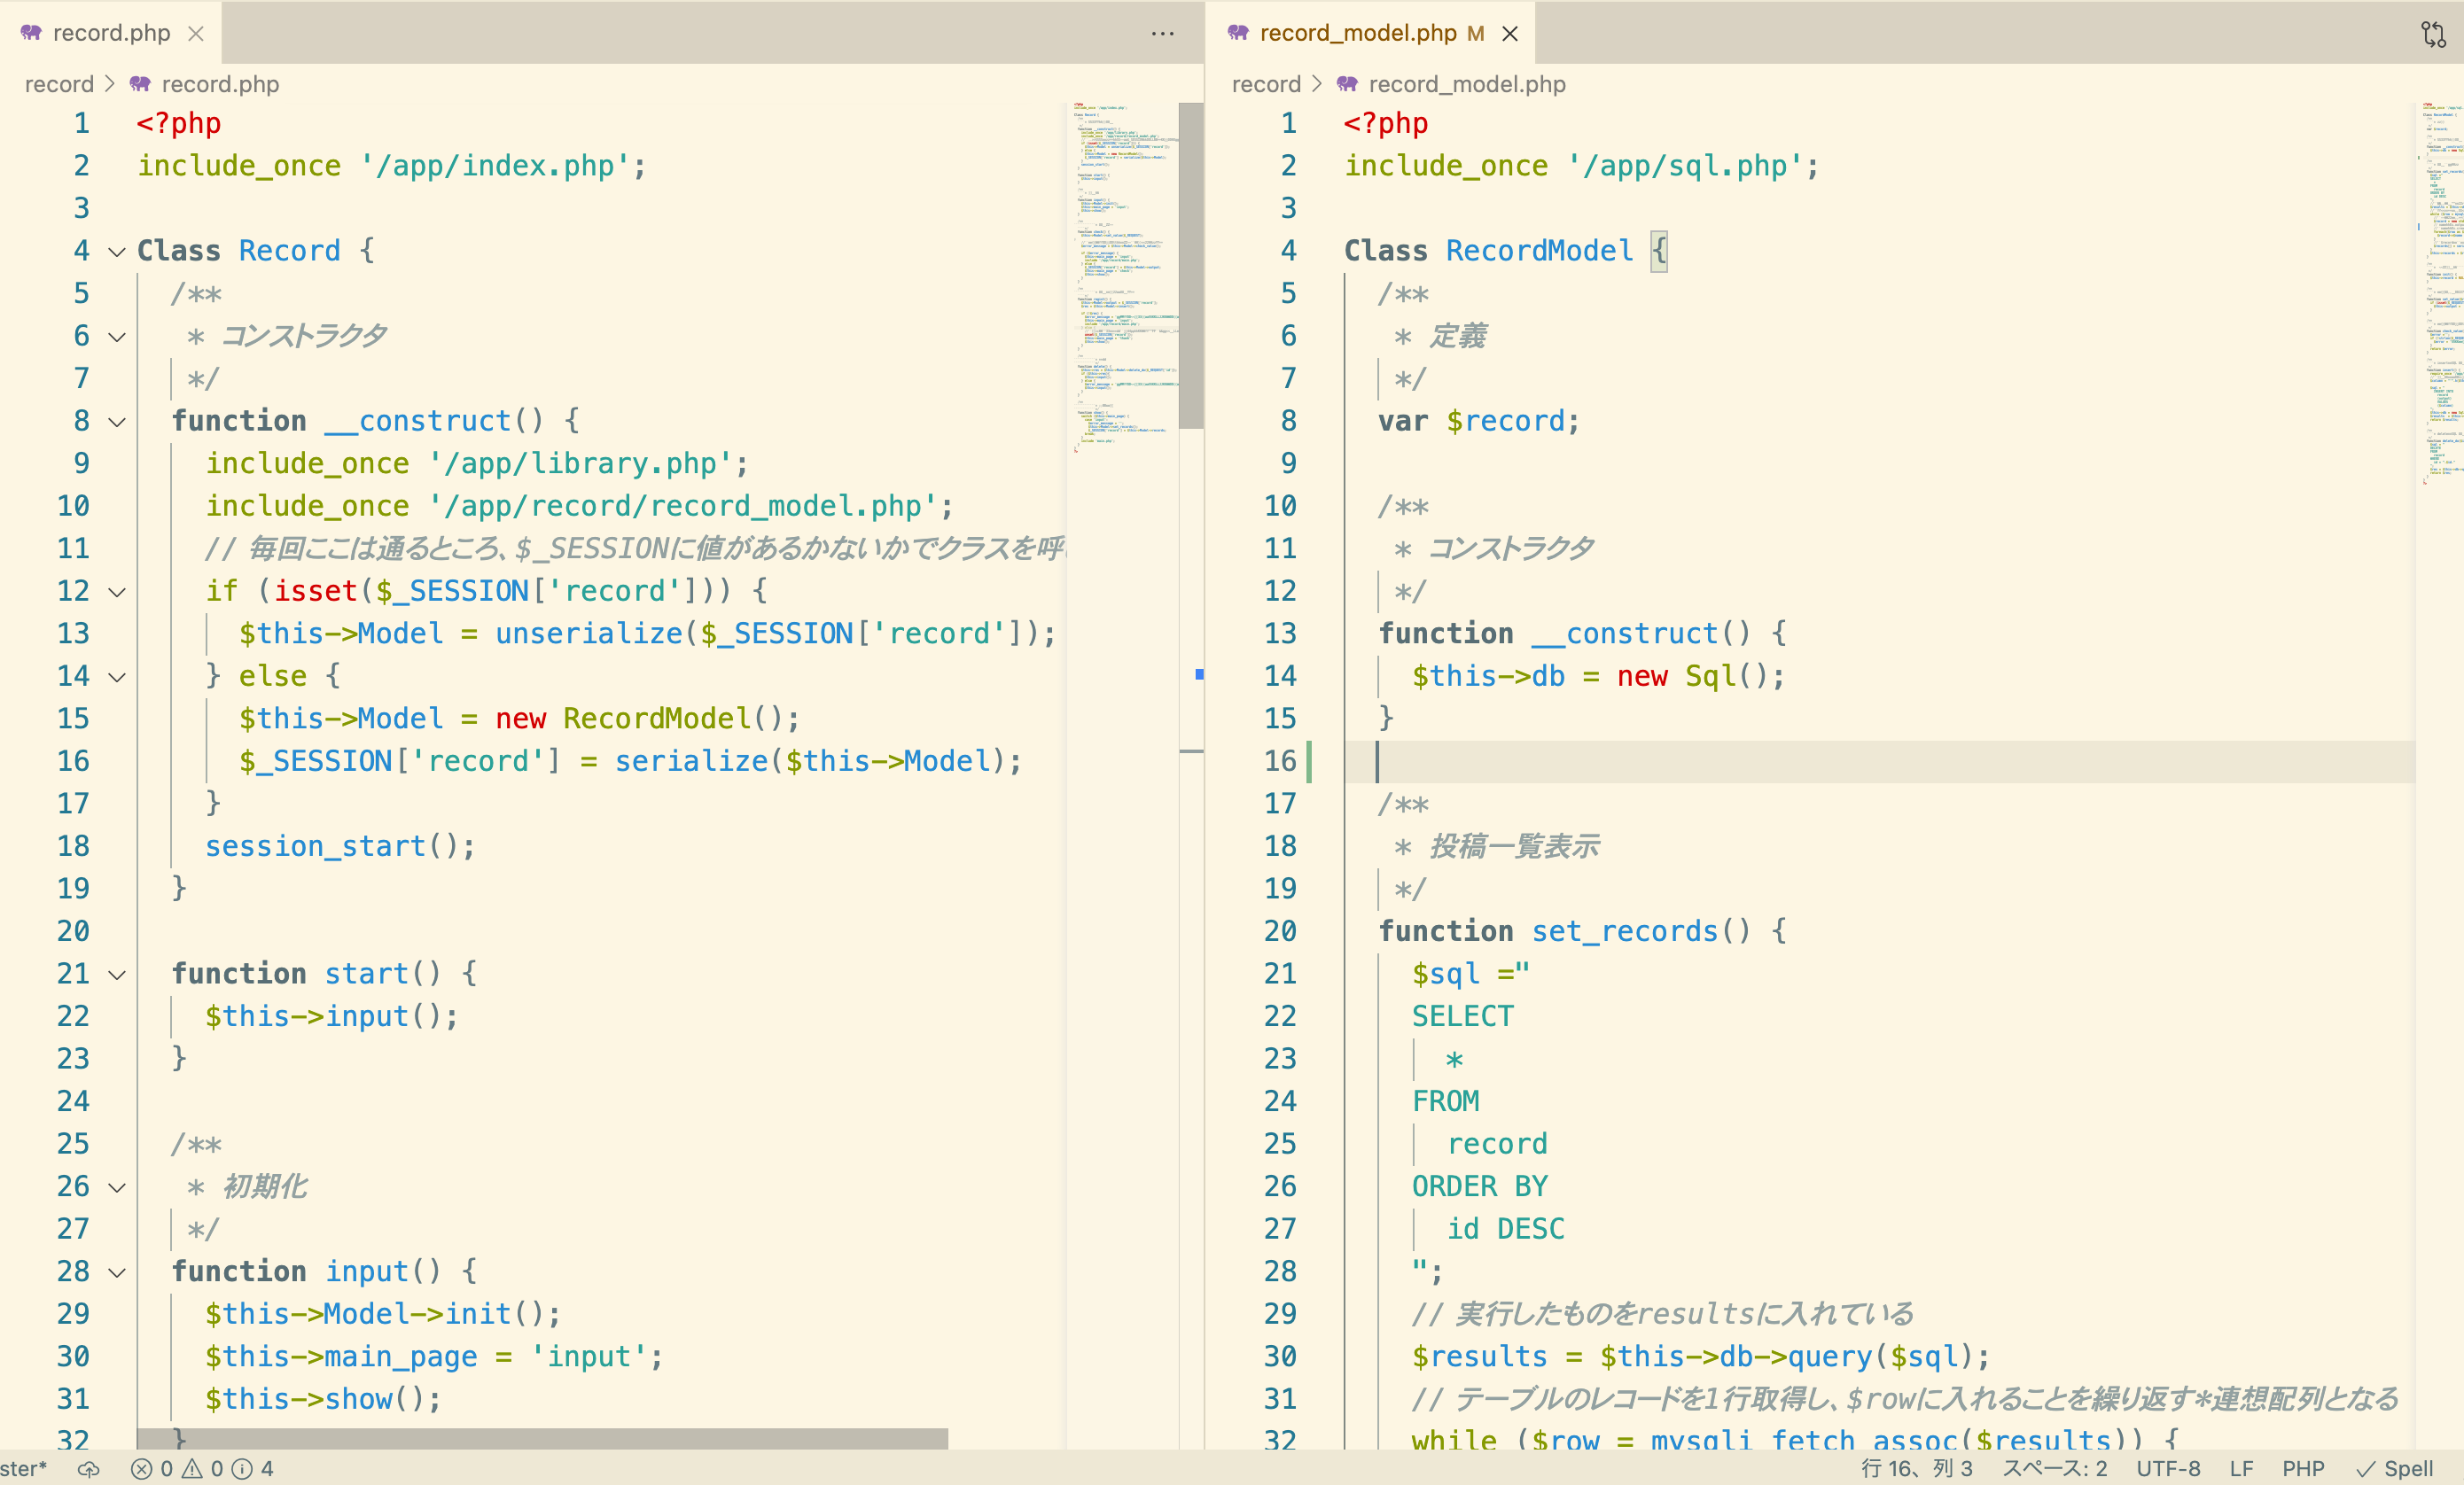This screenshot has width=2464, height=1485.
Task: Open Go to Line from the 行 16、列 3 status entry
Action: click(x=1916, y=1468)
